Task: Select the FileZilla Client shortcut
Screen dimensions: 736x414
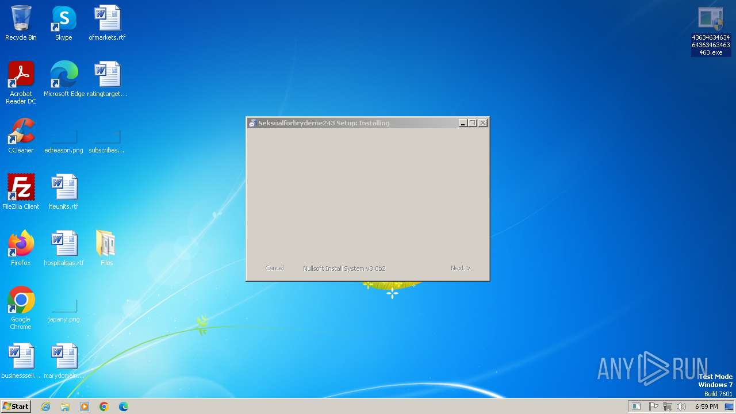Action: [21, 192]
